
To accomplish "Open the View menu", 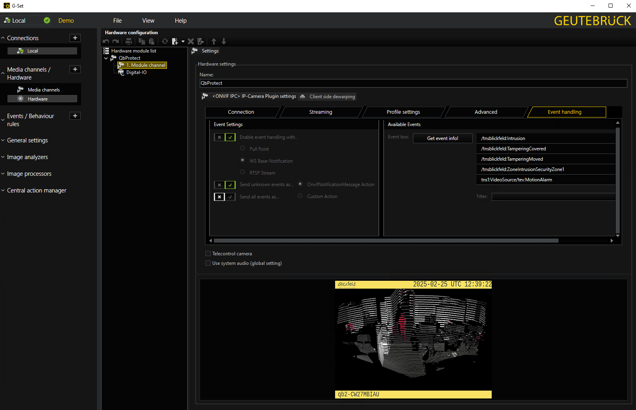I will tap(148, 21).
